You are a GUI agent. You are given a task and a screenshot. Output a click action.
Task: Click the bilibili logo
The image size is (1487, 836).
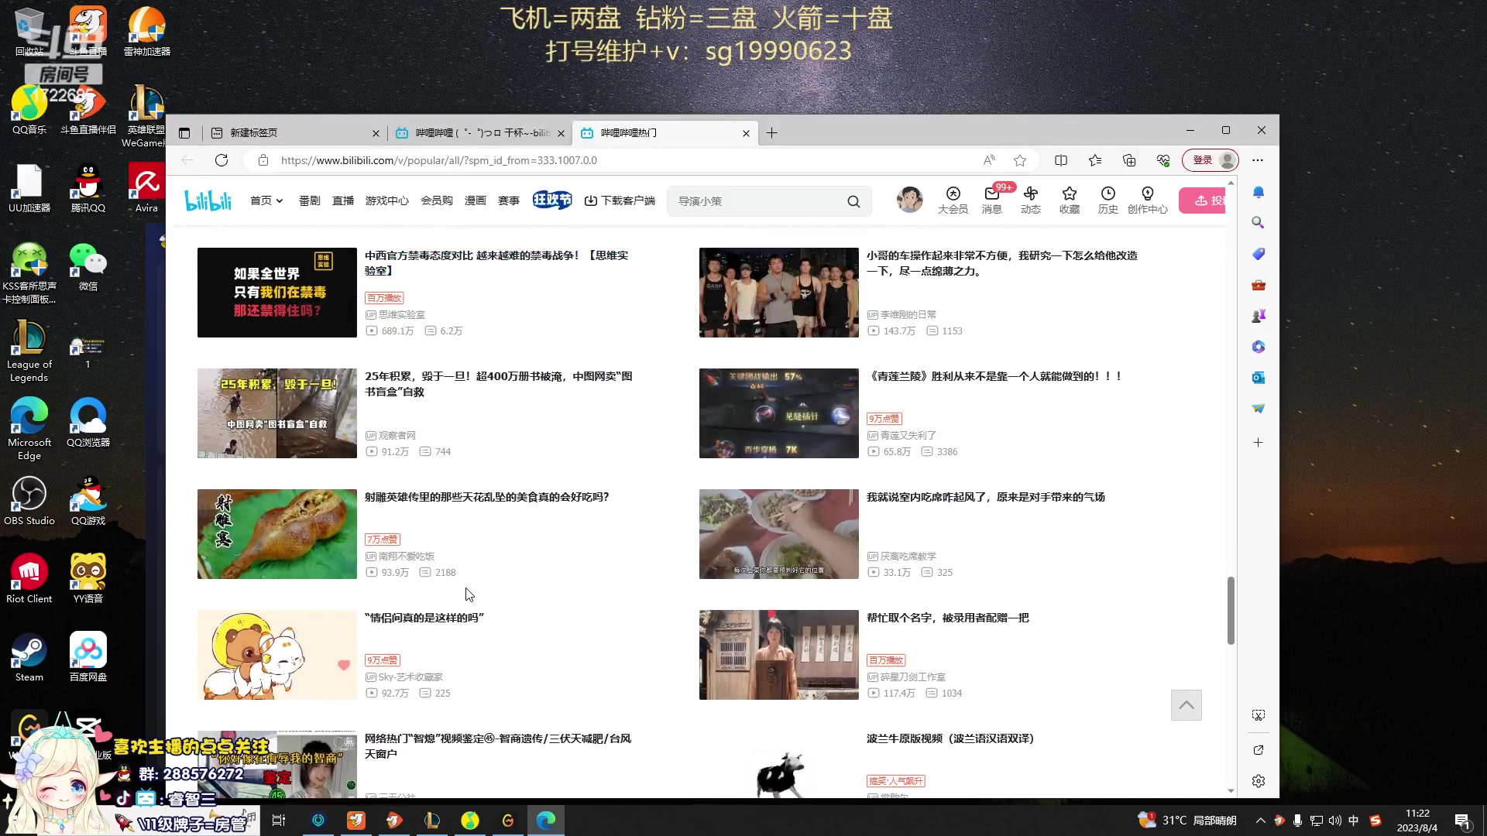pos(208,200)
